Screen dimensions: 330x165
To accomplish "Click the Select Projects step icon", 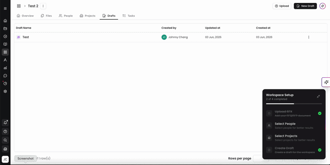I will tap(269, 138).
